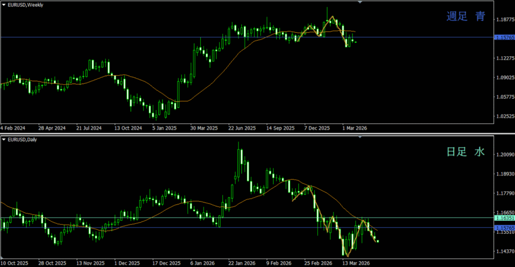Click the 1.18775 level on weekly price scale
The image size is (515, 267).
pyautogui.click(x=504, y=20)
